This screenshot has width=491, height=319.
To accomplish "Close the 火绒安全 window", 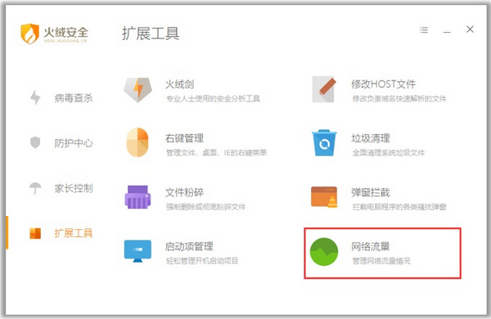I will (x=470, y=29).
